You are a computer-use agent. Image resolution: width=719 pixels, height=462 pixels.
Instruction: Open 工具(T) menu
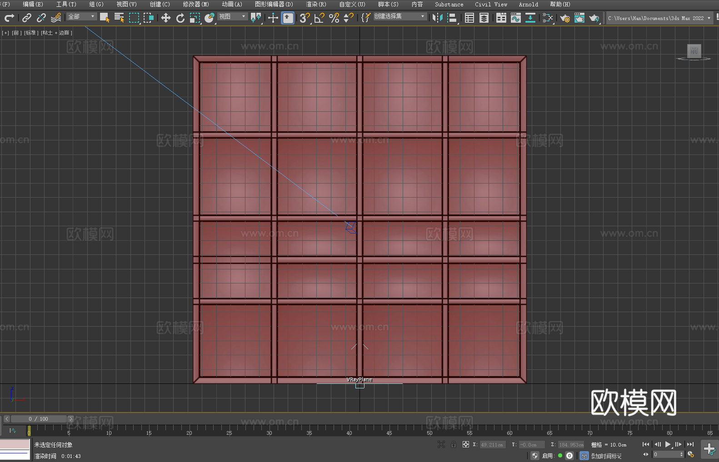pos(66,4)
